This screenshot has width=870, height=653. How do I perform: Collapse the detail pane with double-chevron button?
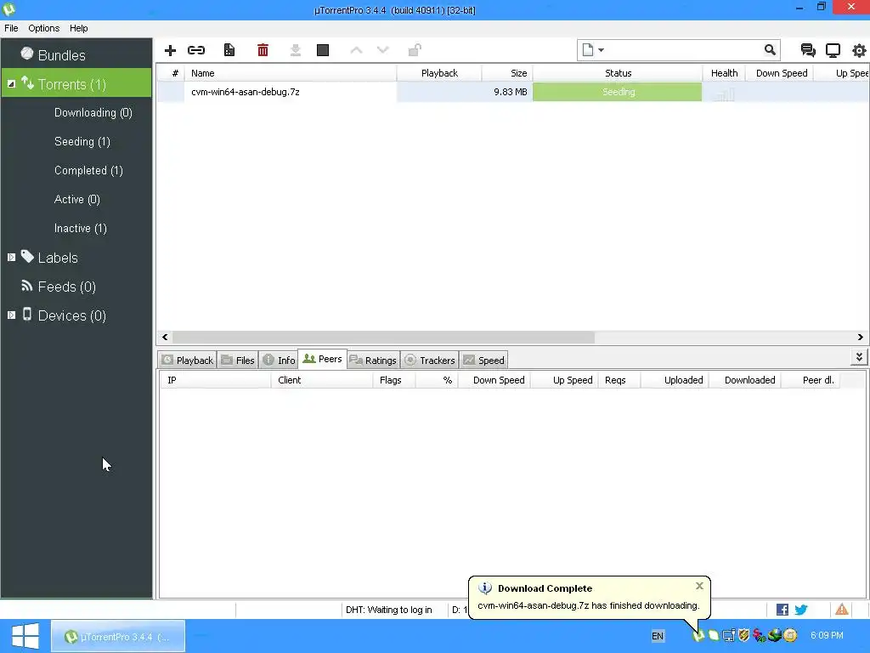(x=859, y=357)
